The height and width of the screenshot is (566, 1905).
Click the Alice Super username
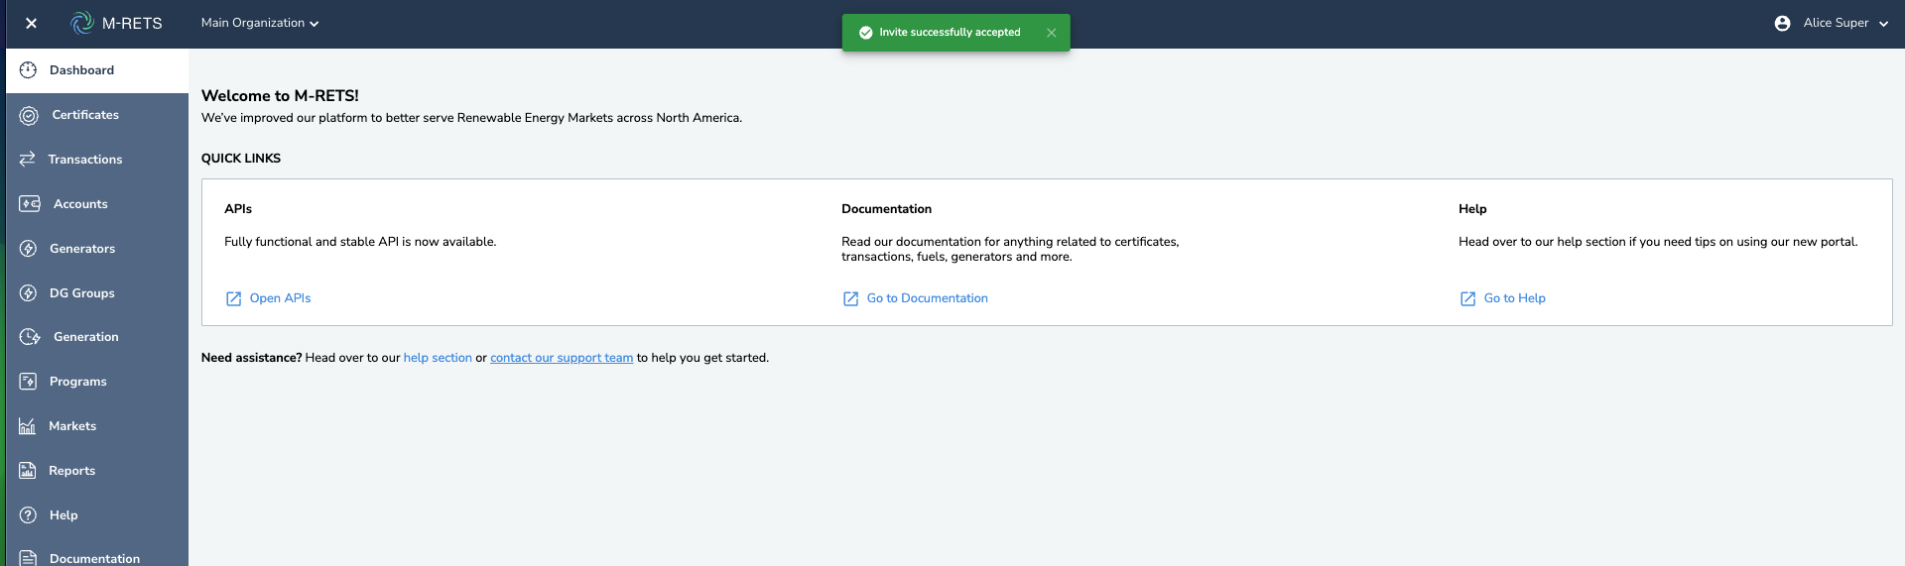coord(1836,23)
